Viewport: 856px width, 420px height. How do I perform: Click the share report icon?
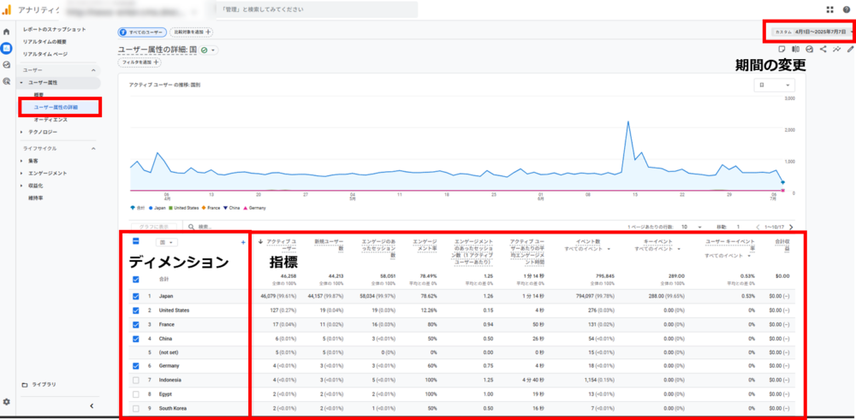823,50
